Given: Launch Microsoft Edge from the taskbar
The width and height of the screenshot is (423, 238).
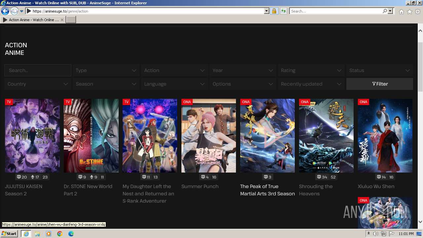Looking at the screenshot, I should pos(71,234).
